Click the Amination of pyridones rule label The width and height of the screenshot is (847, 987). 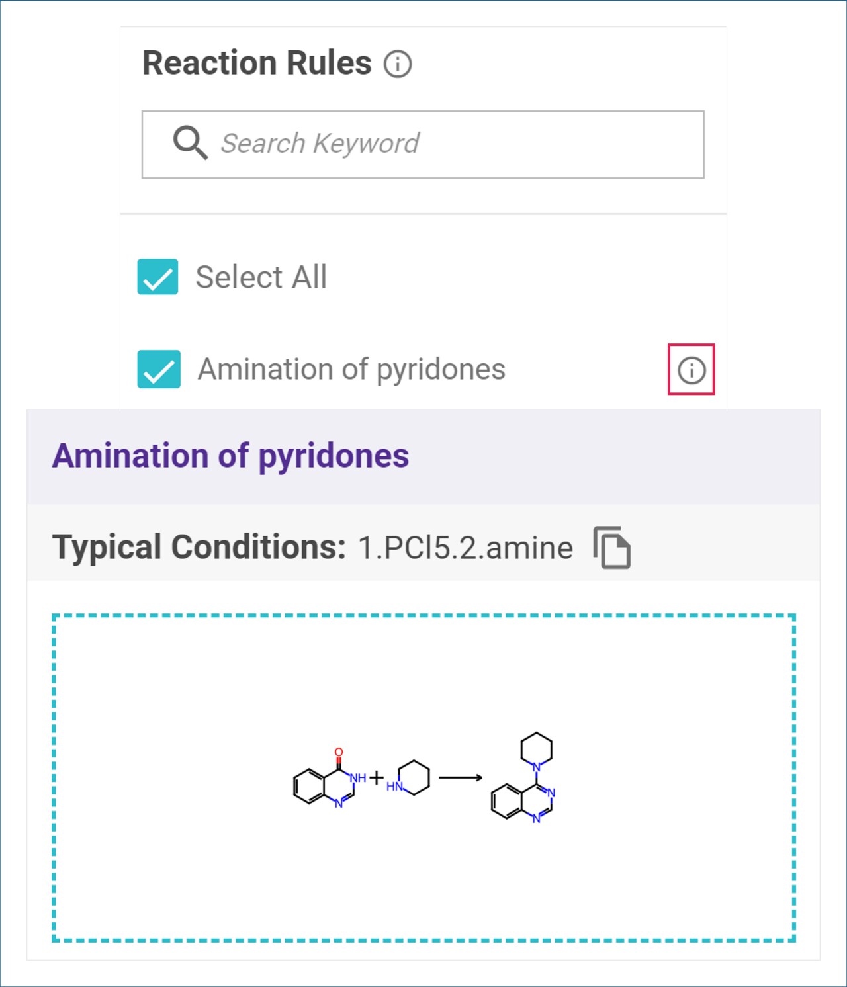pyautogui.click(x=351, y=370)
